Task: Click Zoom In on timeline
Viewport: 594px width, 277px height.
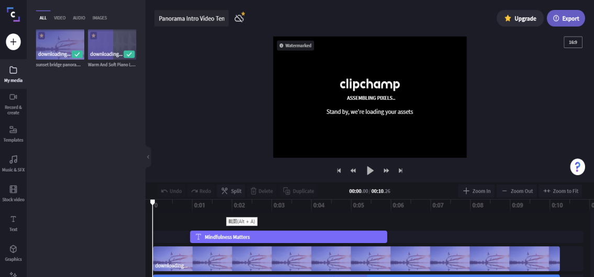Action: point(477,191)
